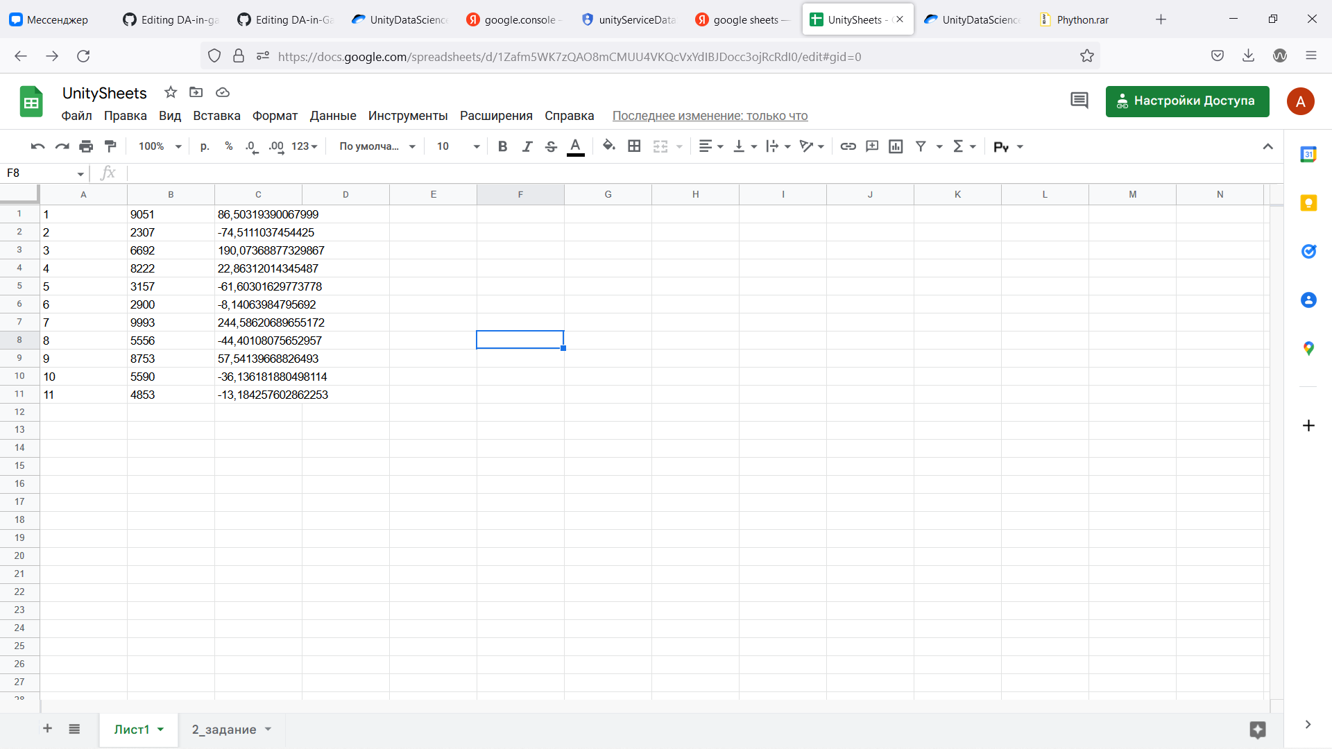
Task: Open the fill color bucket tool
Action: 608,146
